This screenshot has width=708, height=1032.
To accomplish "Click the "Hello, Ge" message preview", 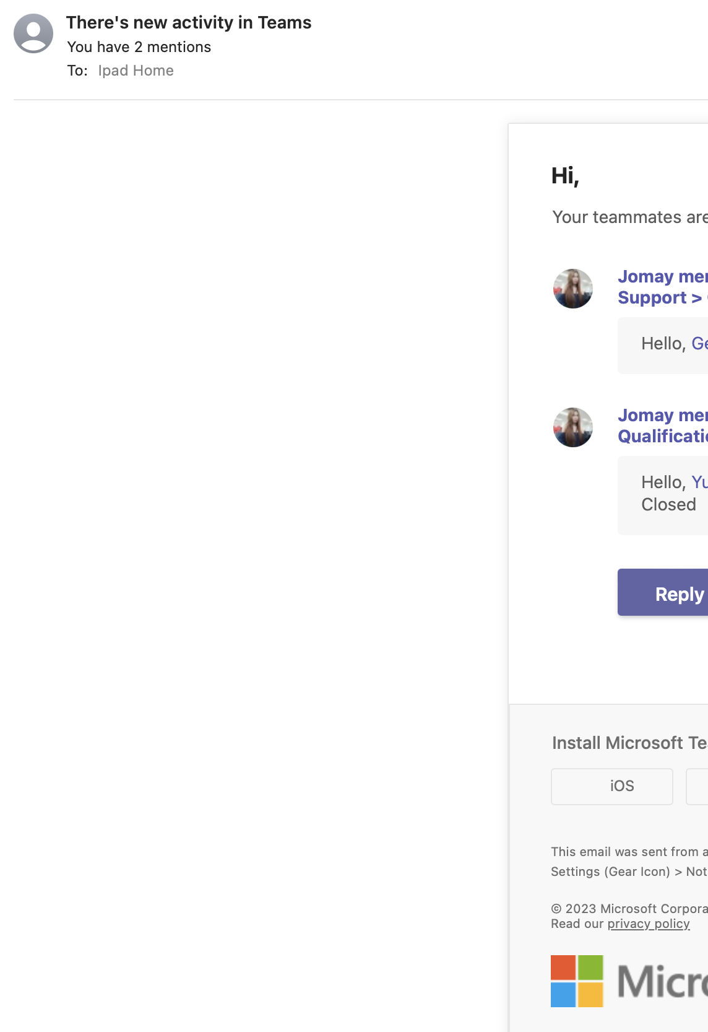I will tap(663, 346).
